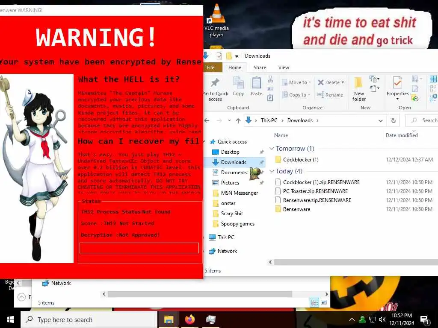The height and width of the screenshot is (328, 438).
Task: Click the Cut scissors icon
Action: click(270, 79)
